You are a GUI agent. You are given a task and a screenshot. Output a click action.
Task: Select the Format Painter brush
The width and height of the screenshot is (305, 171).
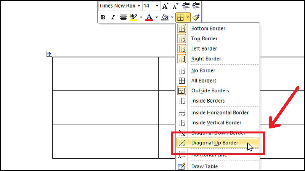pyautogui.click(x=196, y=17)
